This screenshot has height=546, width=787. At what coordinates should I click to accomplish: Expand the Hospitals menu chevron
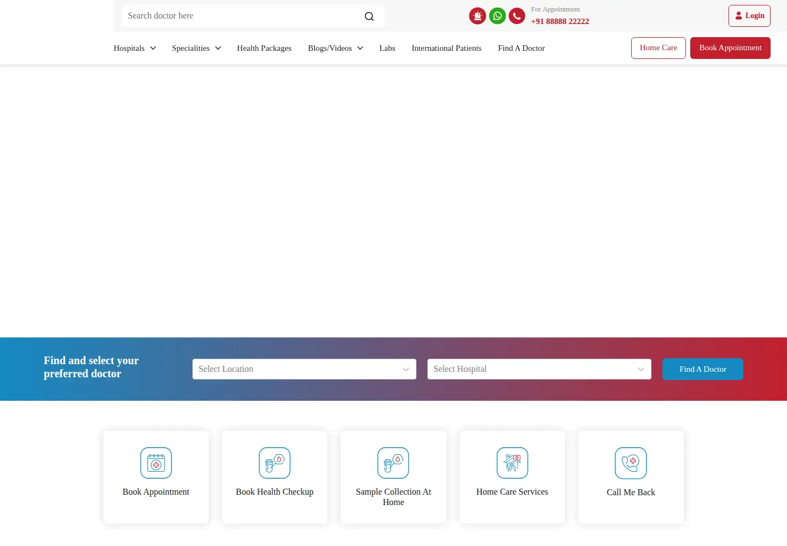click(x=153, y=48)
